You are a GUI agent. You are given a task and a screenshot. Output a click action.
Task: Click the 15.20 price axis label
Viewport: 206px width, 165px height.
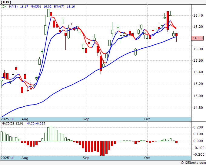(198, 84)
